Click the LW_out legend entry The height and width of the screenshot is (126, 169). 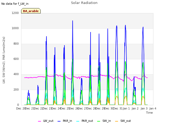(46, 121)
